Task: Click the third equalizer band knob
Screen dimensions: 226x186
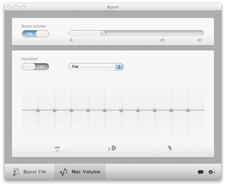Action: (71, 110)
